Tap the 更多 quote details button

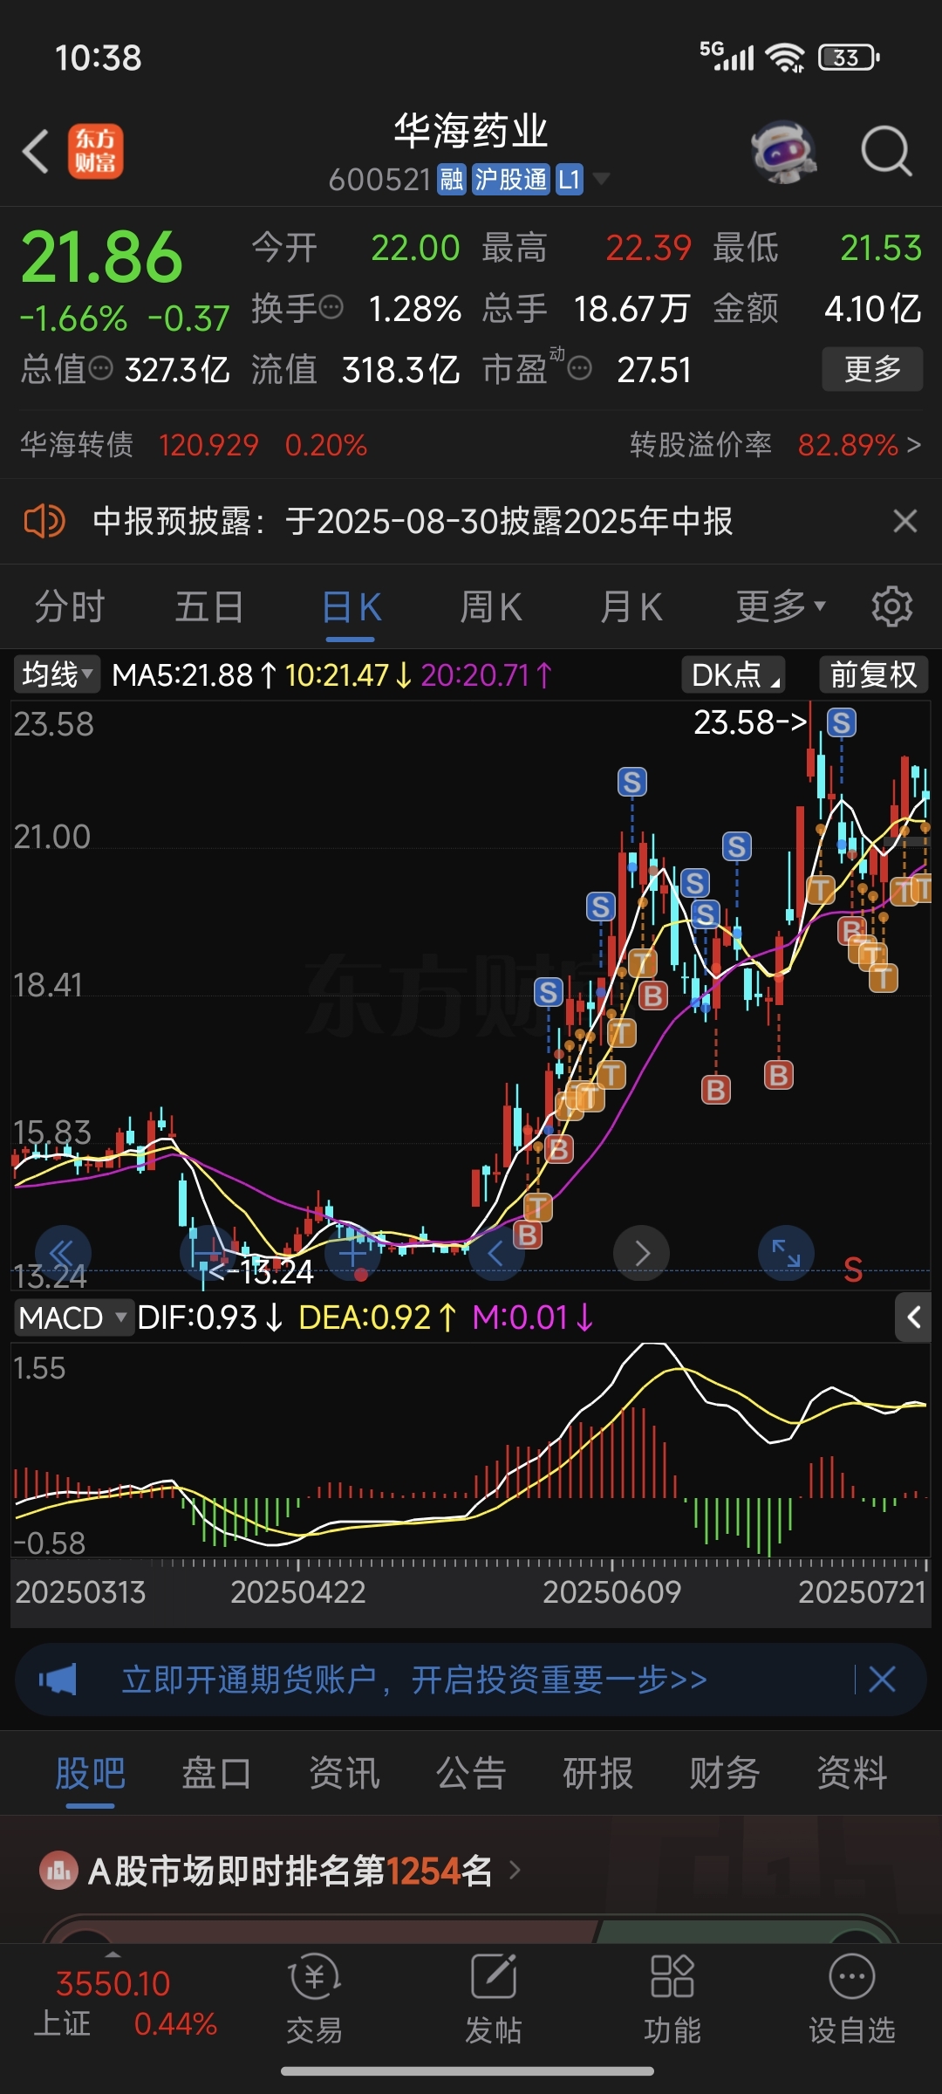click(872, 369)
